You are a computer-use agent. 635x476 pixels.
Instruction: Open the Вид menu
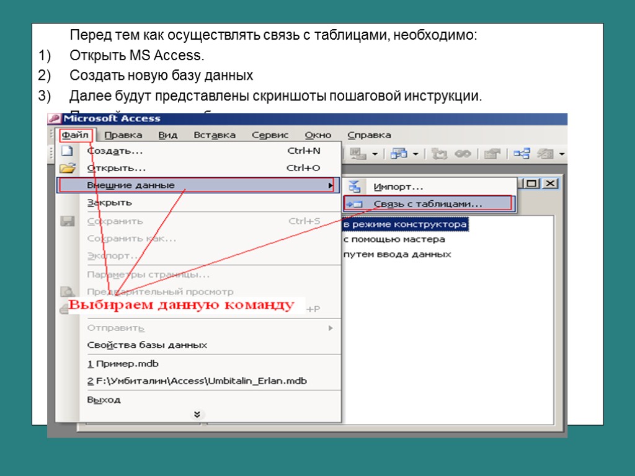[167, 134]
